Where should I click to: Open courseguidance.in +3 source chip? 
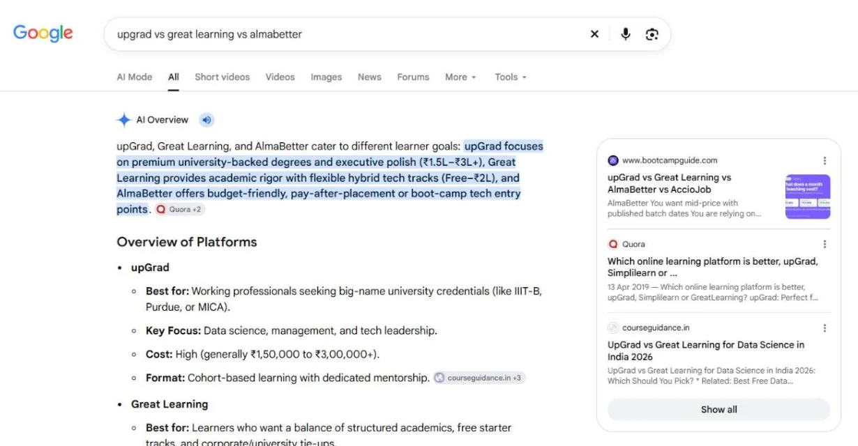coord(479,378)
